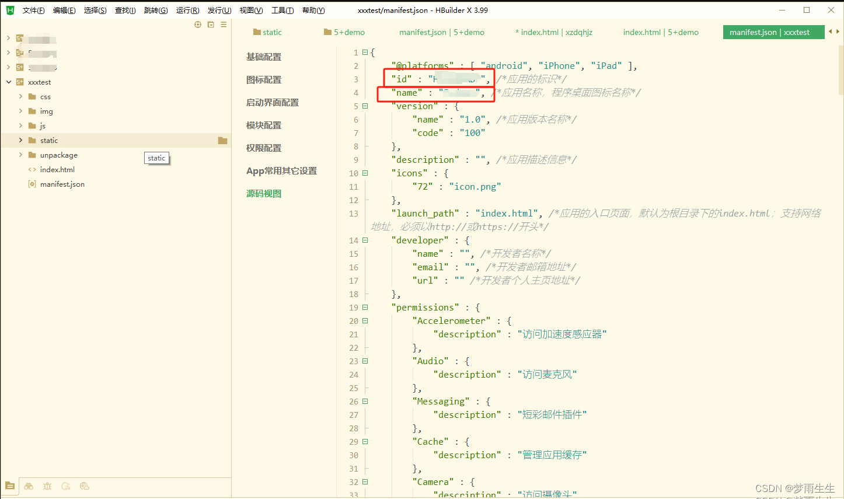Click the HBuilder X logo icon
Image resolution: width=844 pixels, height=499 pixels.
pyautogui.click(x=10, y=10)
